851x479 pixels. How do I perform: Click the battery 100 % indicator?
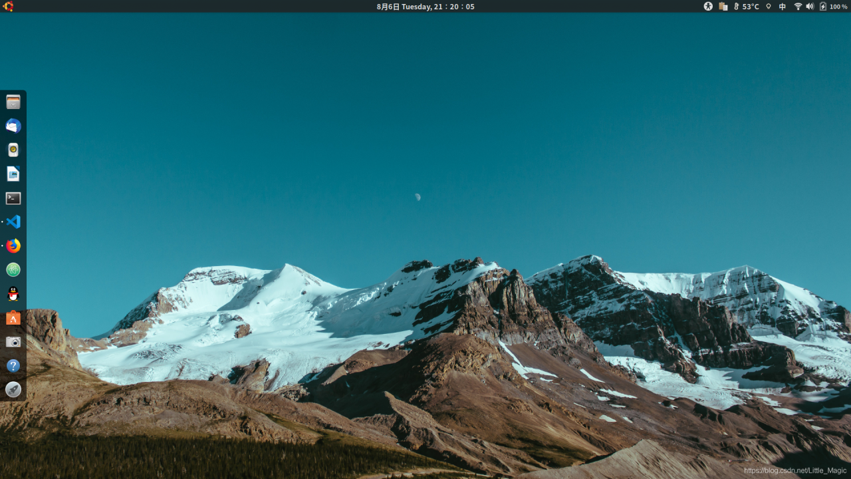tap(833, 6)
